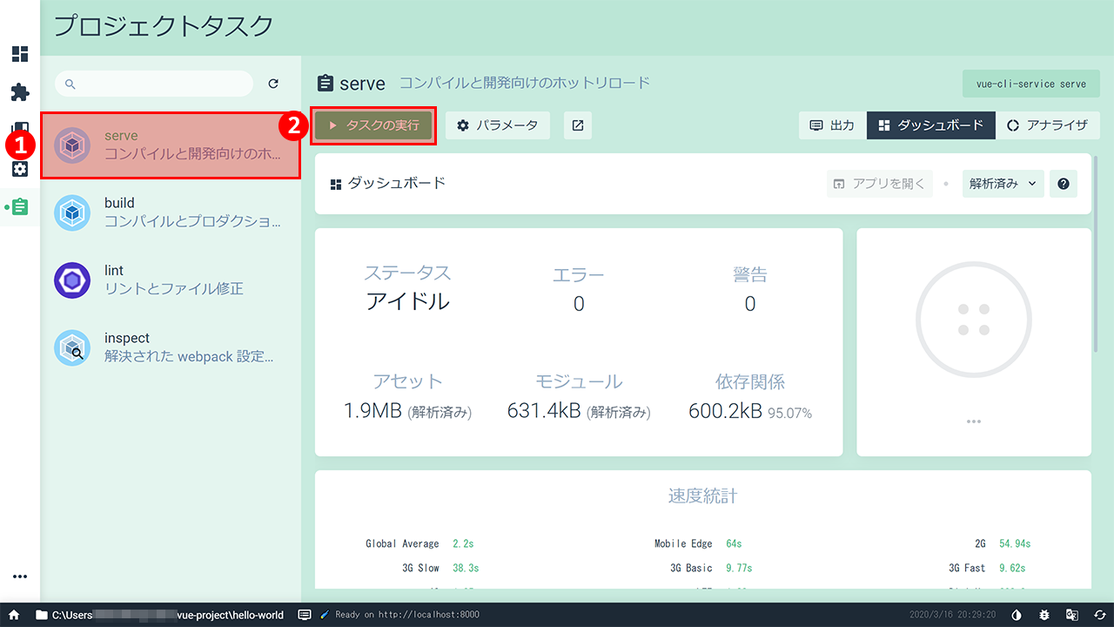Image resolution: width=1114 pixels, height=627 pixels.
Task: Click the refresh icon beside task search
Action: tap(273, 84)
